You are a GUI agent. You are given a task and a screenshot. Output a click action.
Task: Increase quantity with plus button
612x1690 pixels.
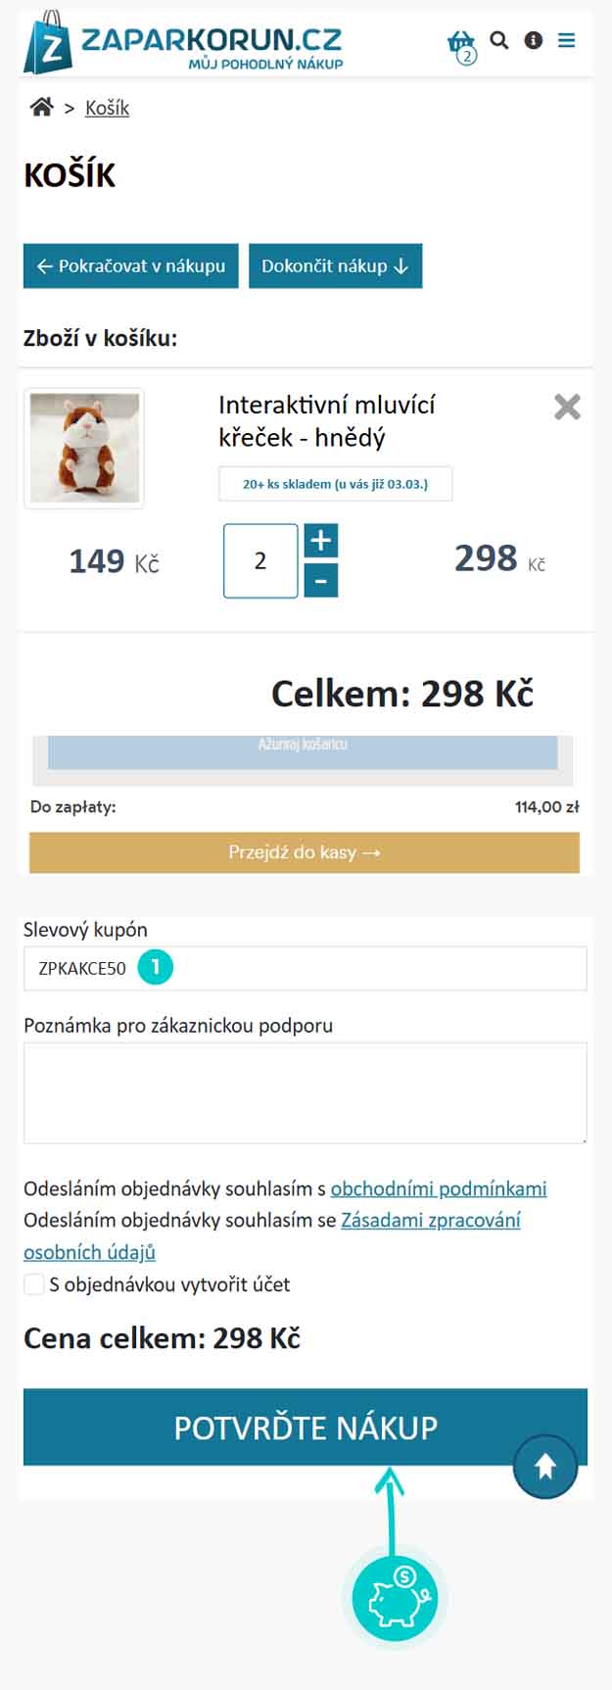321,540
